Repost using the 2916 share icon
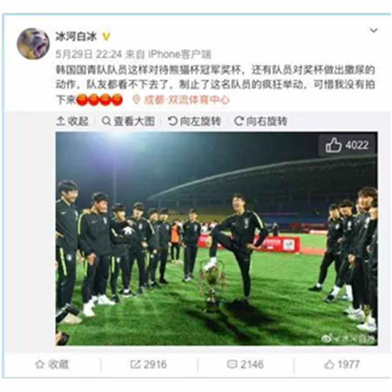Image resolution: width=392 pixels, height=392 pixels. pyautogui.click(x=148, y=364)
